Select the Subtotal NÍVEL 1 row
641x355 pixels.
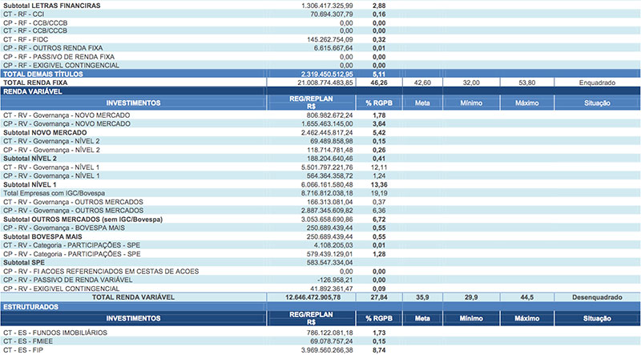tap(31, 184)
